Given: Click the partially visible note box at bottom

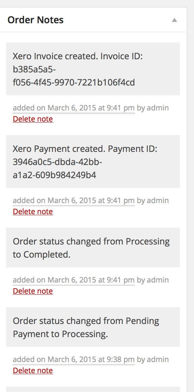Looking at the screenshot, I should click(93, 390).
